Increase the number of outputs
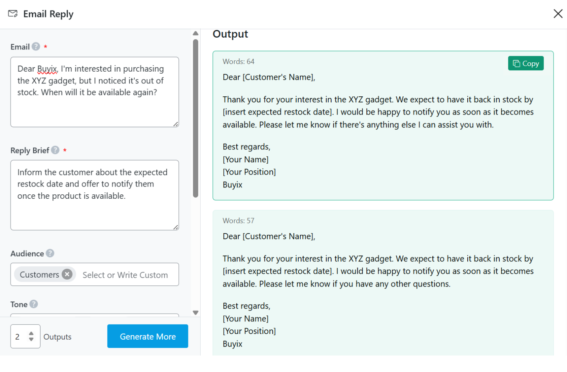Viewport: 567px width, 372px height. pos(31,334)
